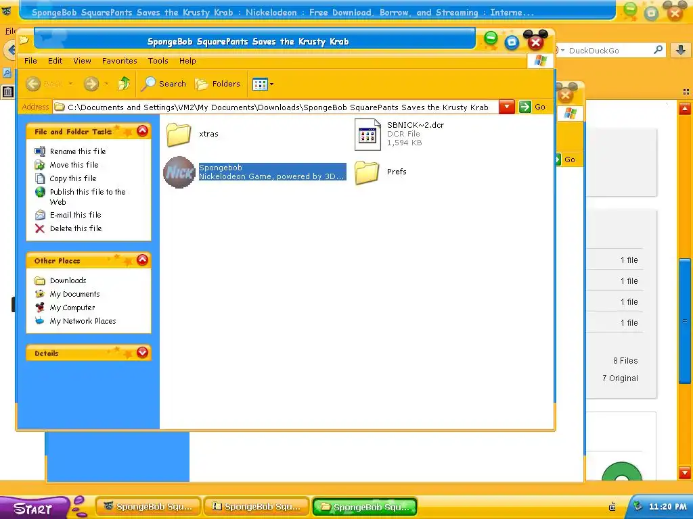Click browser search magnifier icon
Screen dimensions: 693x519
click(658, 50)
